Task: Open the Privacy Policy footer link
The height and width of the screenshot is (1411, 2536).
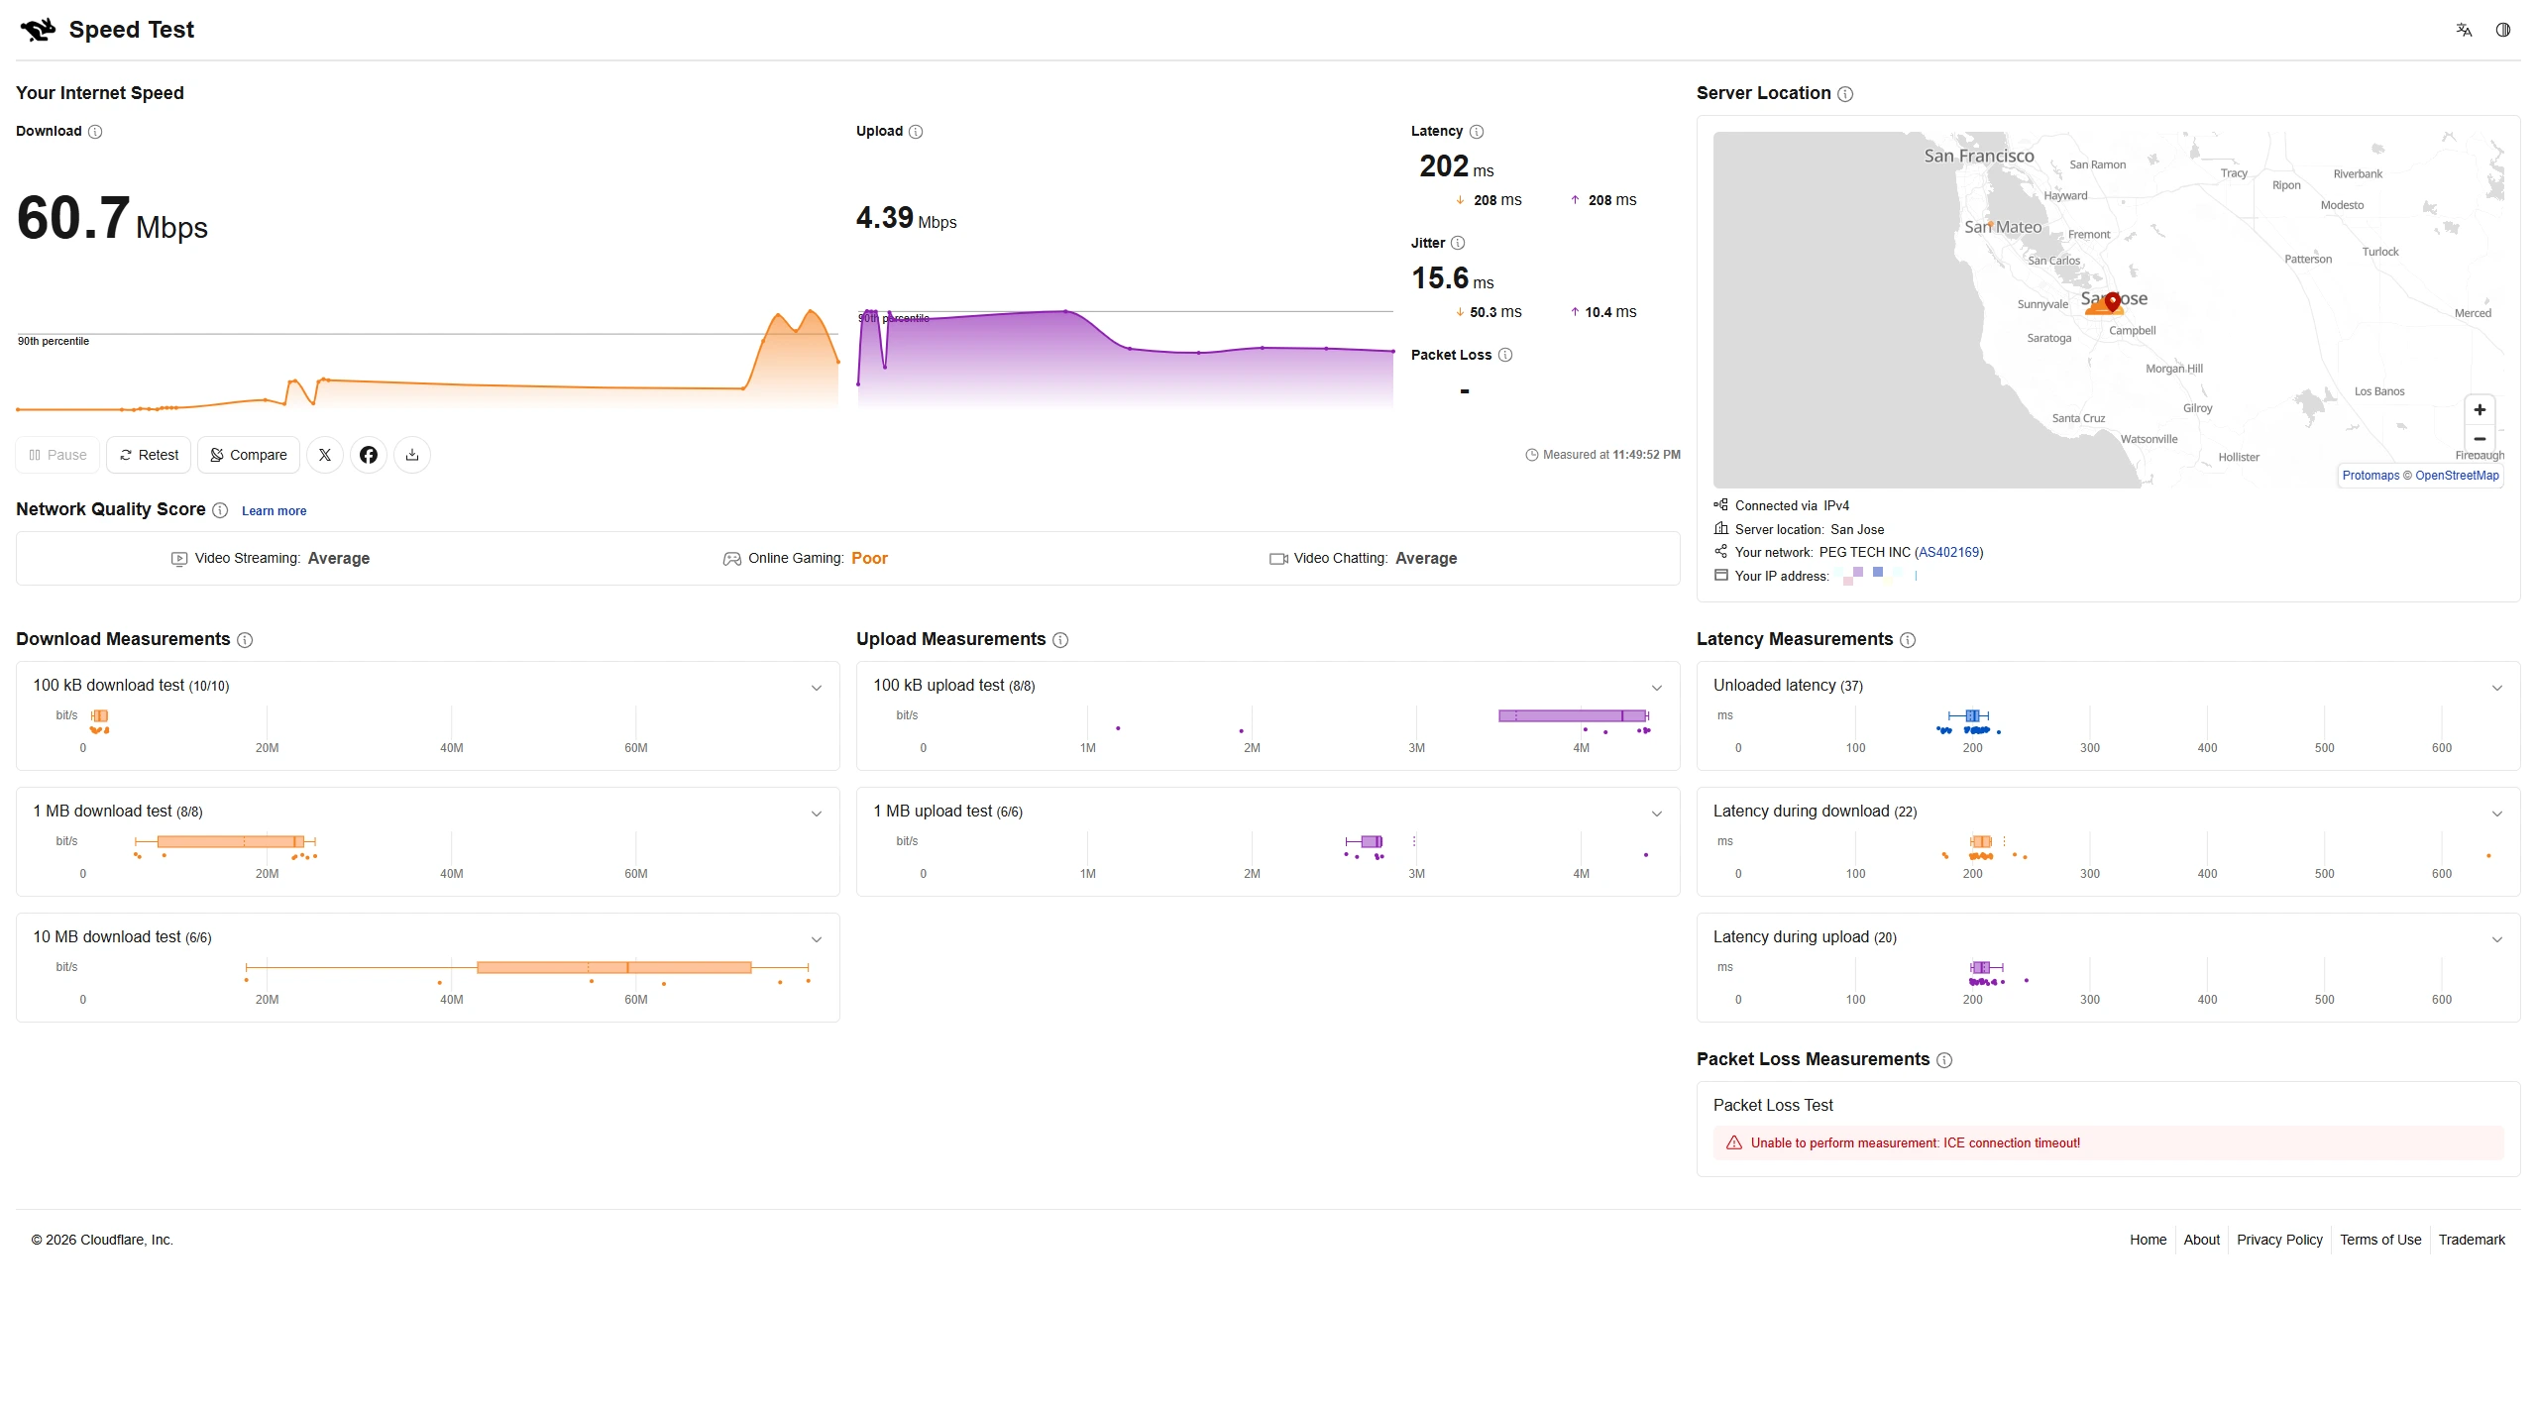Action: [2279, 1241]
